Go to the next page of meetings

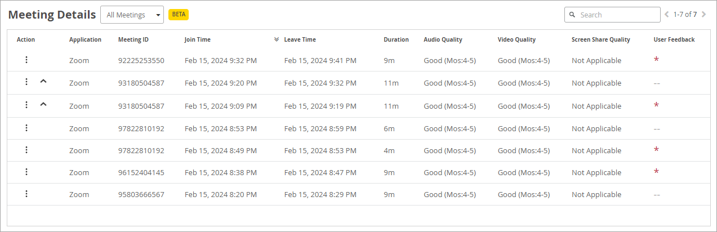[x=703, y=15]
